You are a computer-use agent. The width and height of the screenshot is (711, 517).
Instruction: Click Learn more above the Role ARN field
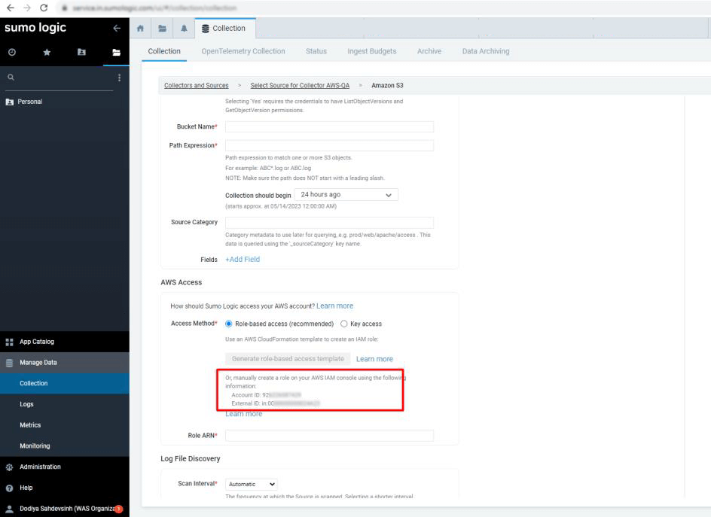tap(243, 414)
